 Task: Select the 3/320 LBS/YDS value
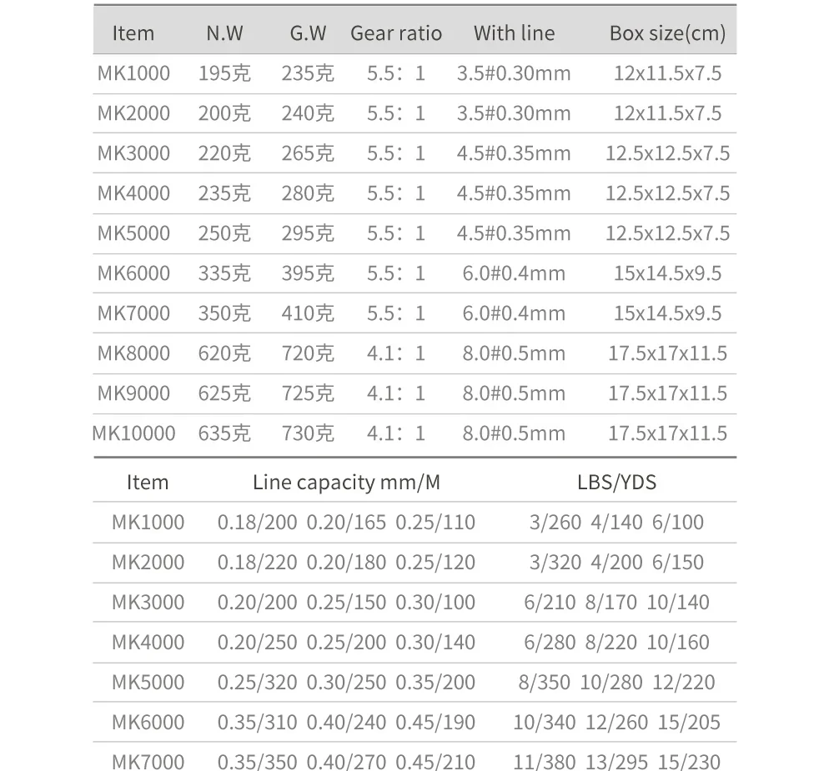click(x=555, y=563)
